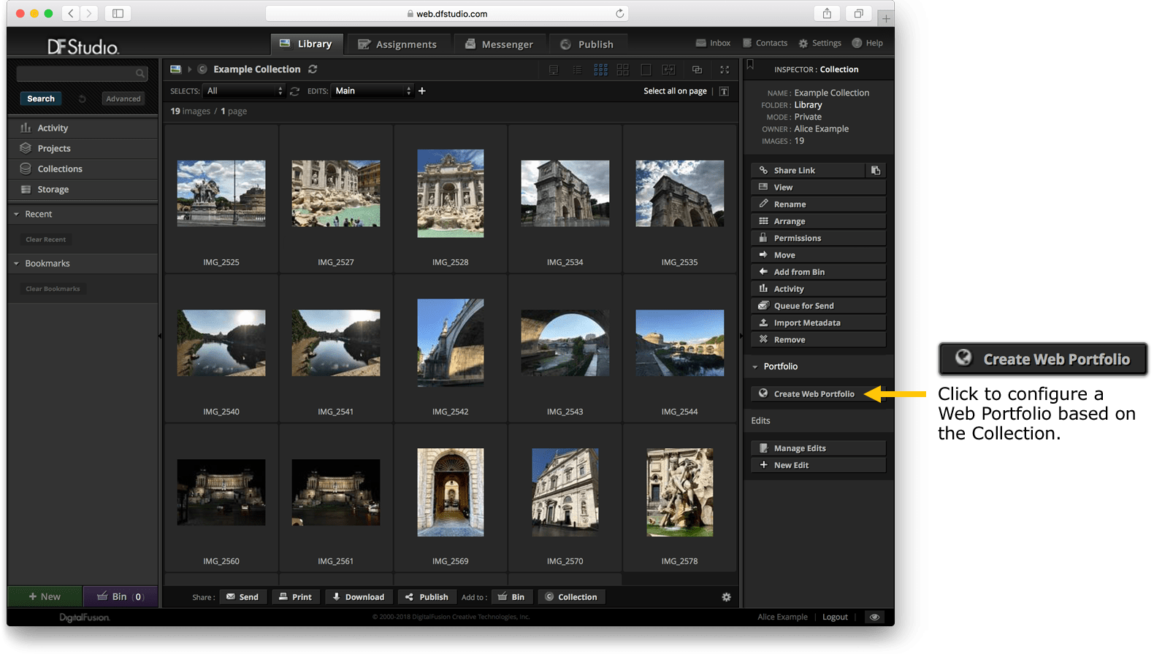The image size is (1154, 654).
Task: Open Advanced search options
Action: [123, 99]
